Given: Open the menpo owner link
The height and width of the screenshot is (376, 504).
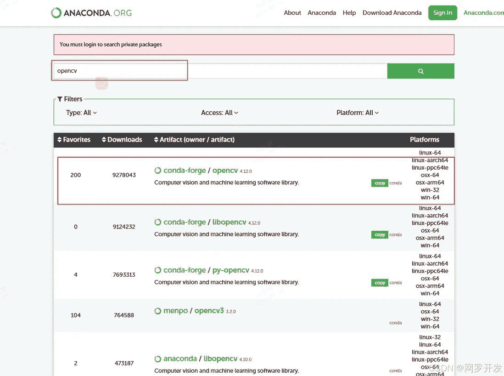Looking at the screenshot, I should point(175,311).
